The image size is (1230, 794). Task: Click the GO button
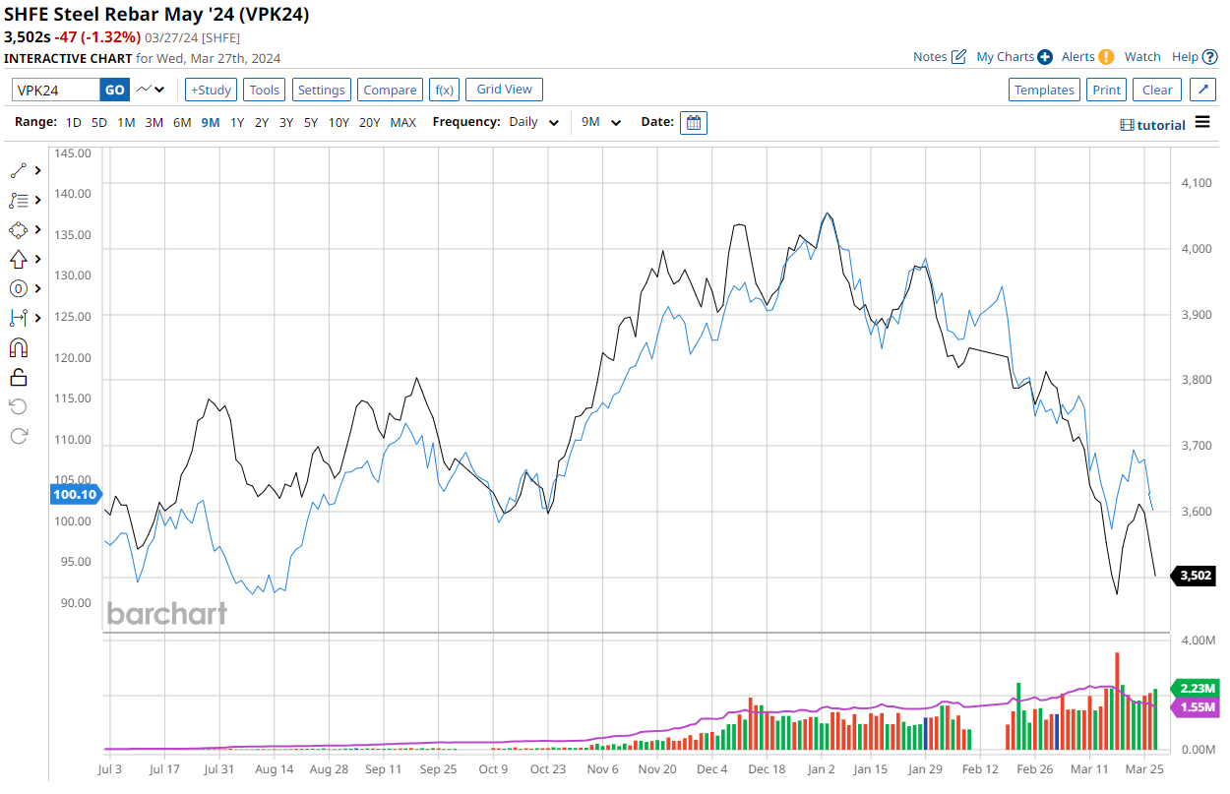pyautogui.click(x=115, y=90)
